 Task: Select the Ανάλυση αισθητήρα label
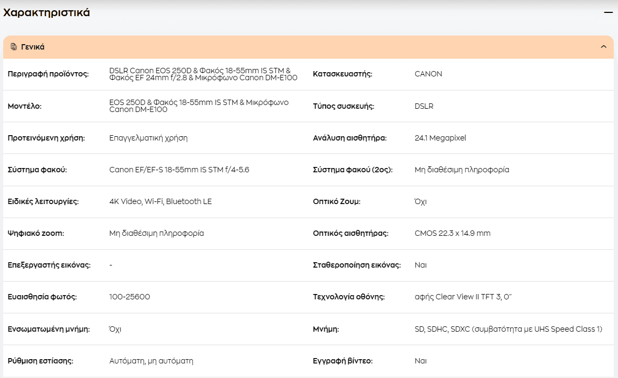[350, 138]
